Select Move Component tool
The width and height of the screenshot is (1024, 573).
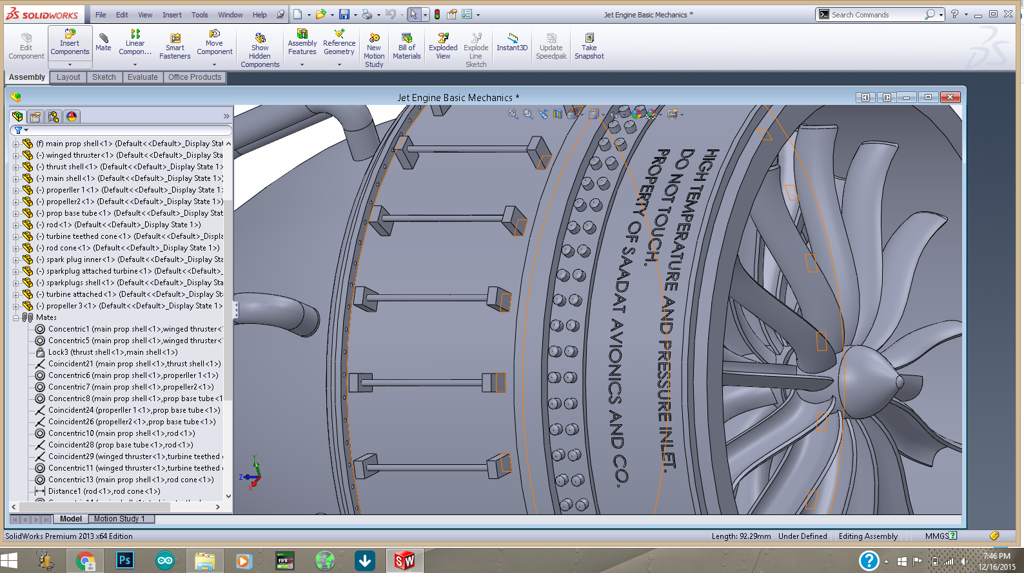(215, 42)
